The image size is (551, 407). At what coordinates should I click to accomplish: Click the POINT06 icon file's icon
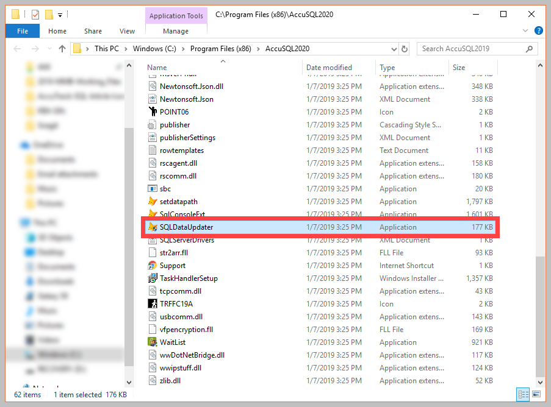click(x=153, y=112)
